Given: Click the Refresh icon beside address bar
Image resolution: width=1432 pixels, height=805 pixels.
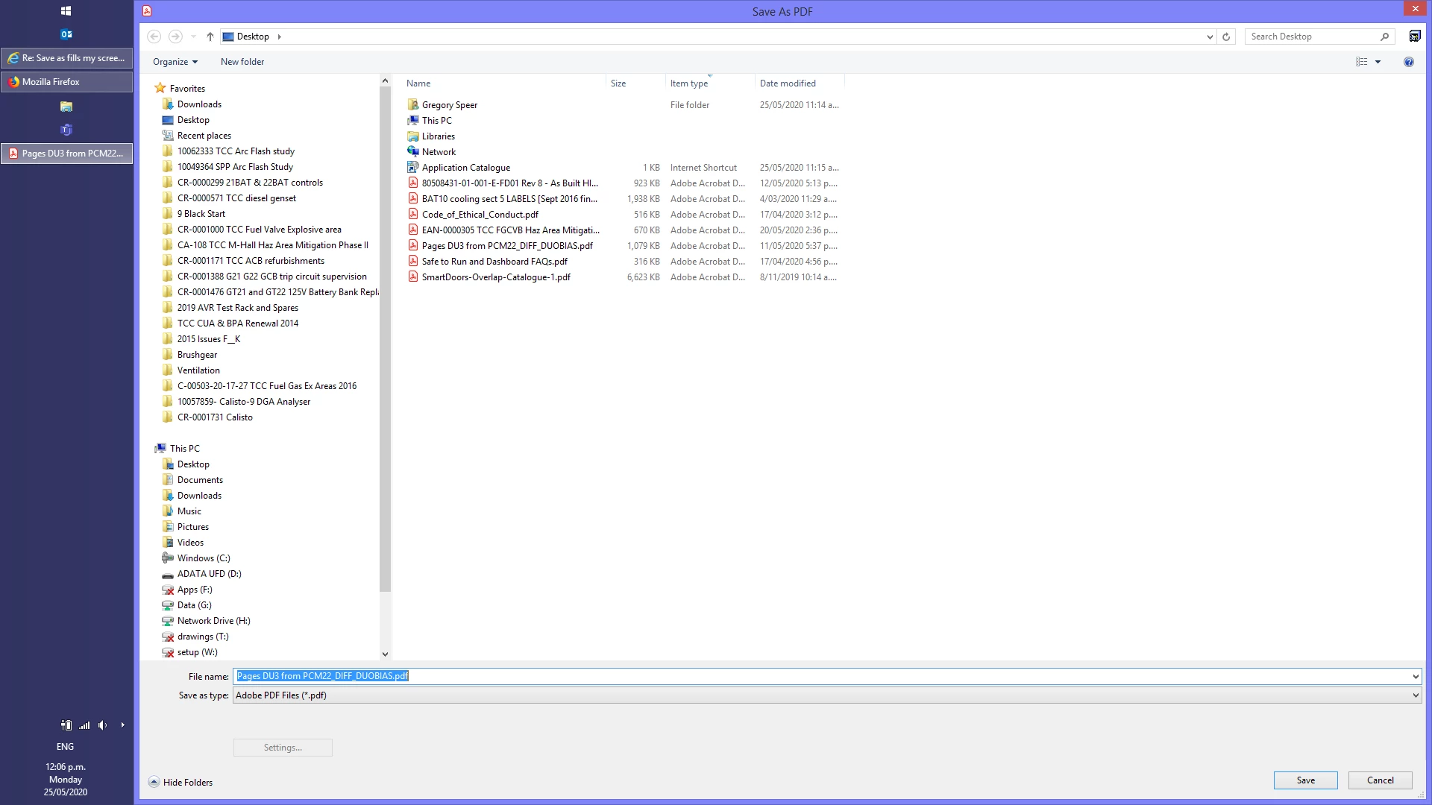Looking at the screenshot, I should coord(1226,37).
